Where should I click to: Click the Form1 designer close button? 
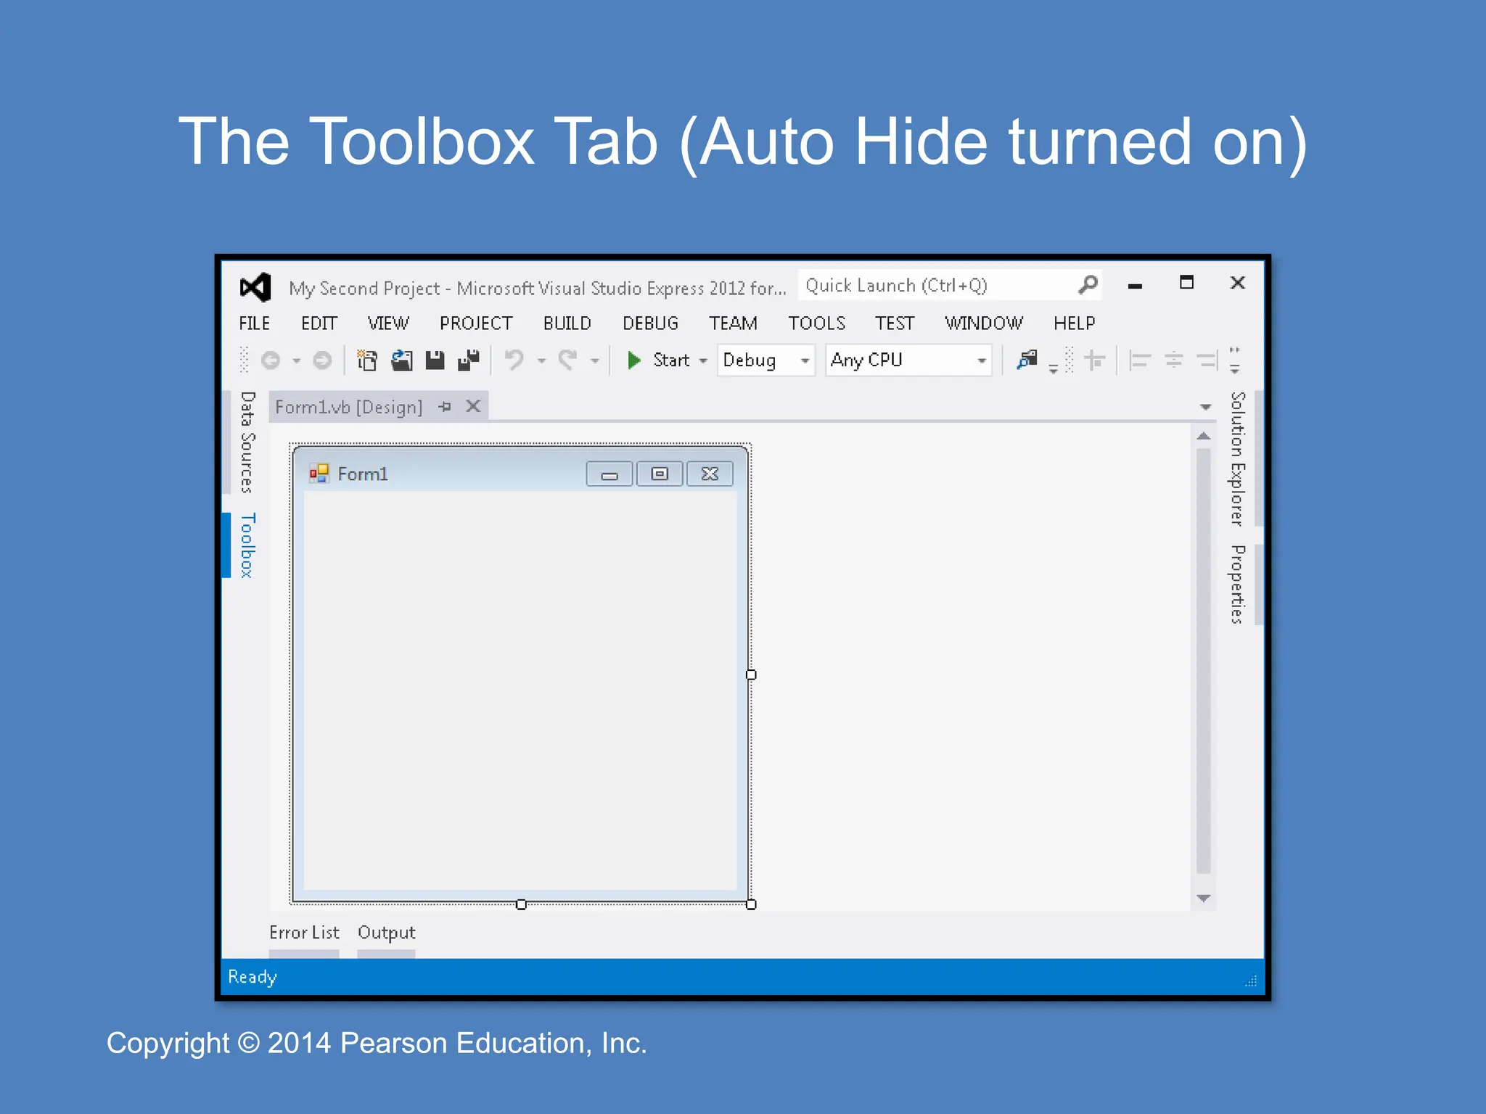[x=710, y=474]
